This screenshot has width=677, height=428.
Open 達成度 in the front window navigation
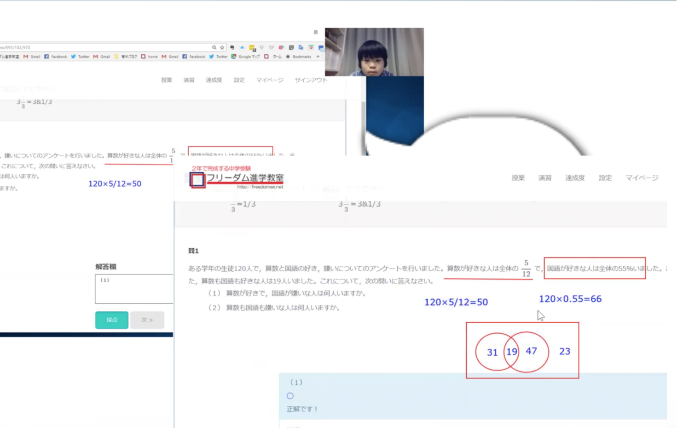[575, 178]
